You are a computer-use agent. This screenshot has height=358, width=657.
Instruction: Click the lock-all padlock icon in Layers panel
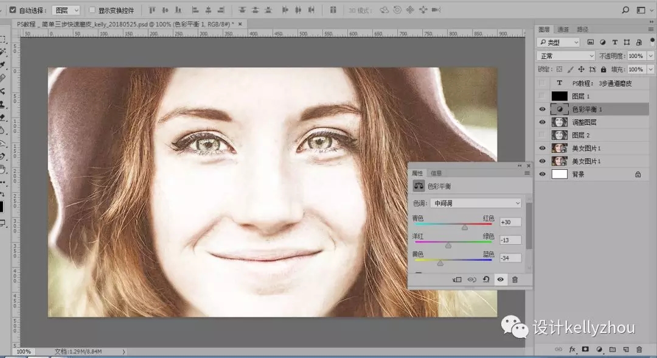point(603,70)
